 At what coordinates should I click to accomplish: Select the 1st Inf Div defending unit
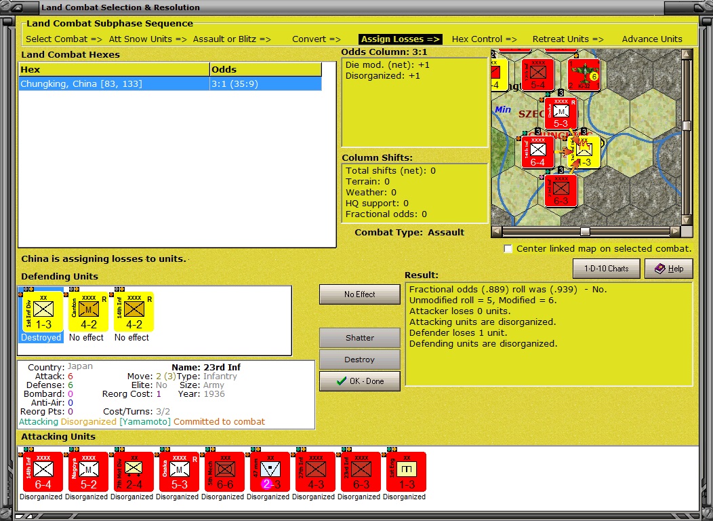click(43, 311)
